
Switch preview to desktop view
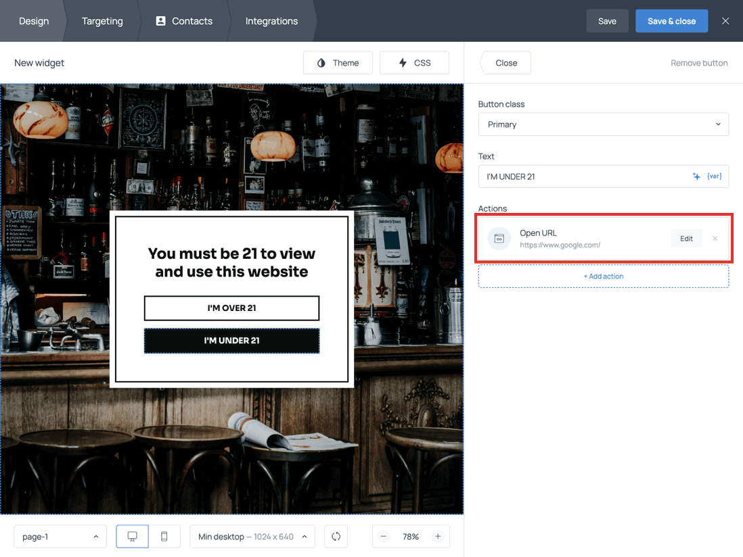(132, 536)
